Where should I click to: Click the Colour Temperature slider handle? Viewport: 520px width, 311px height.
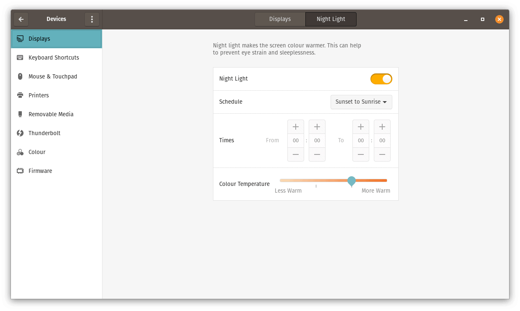[x=352, y=181]
